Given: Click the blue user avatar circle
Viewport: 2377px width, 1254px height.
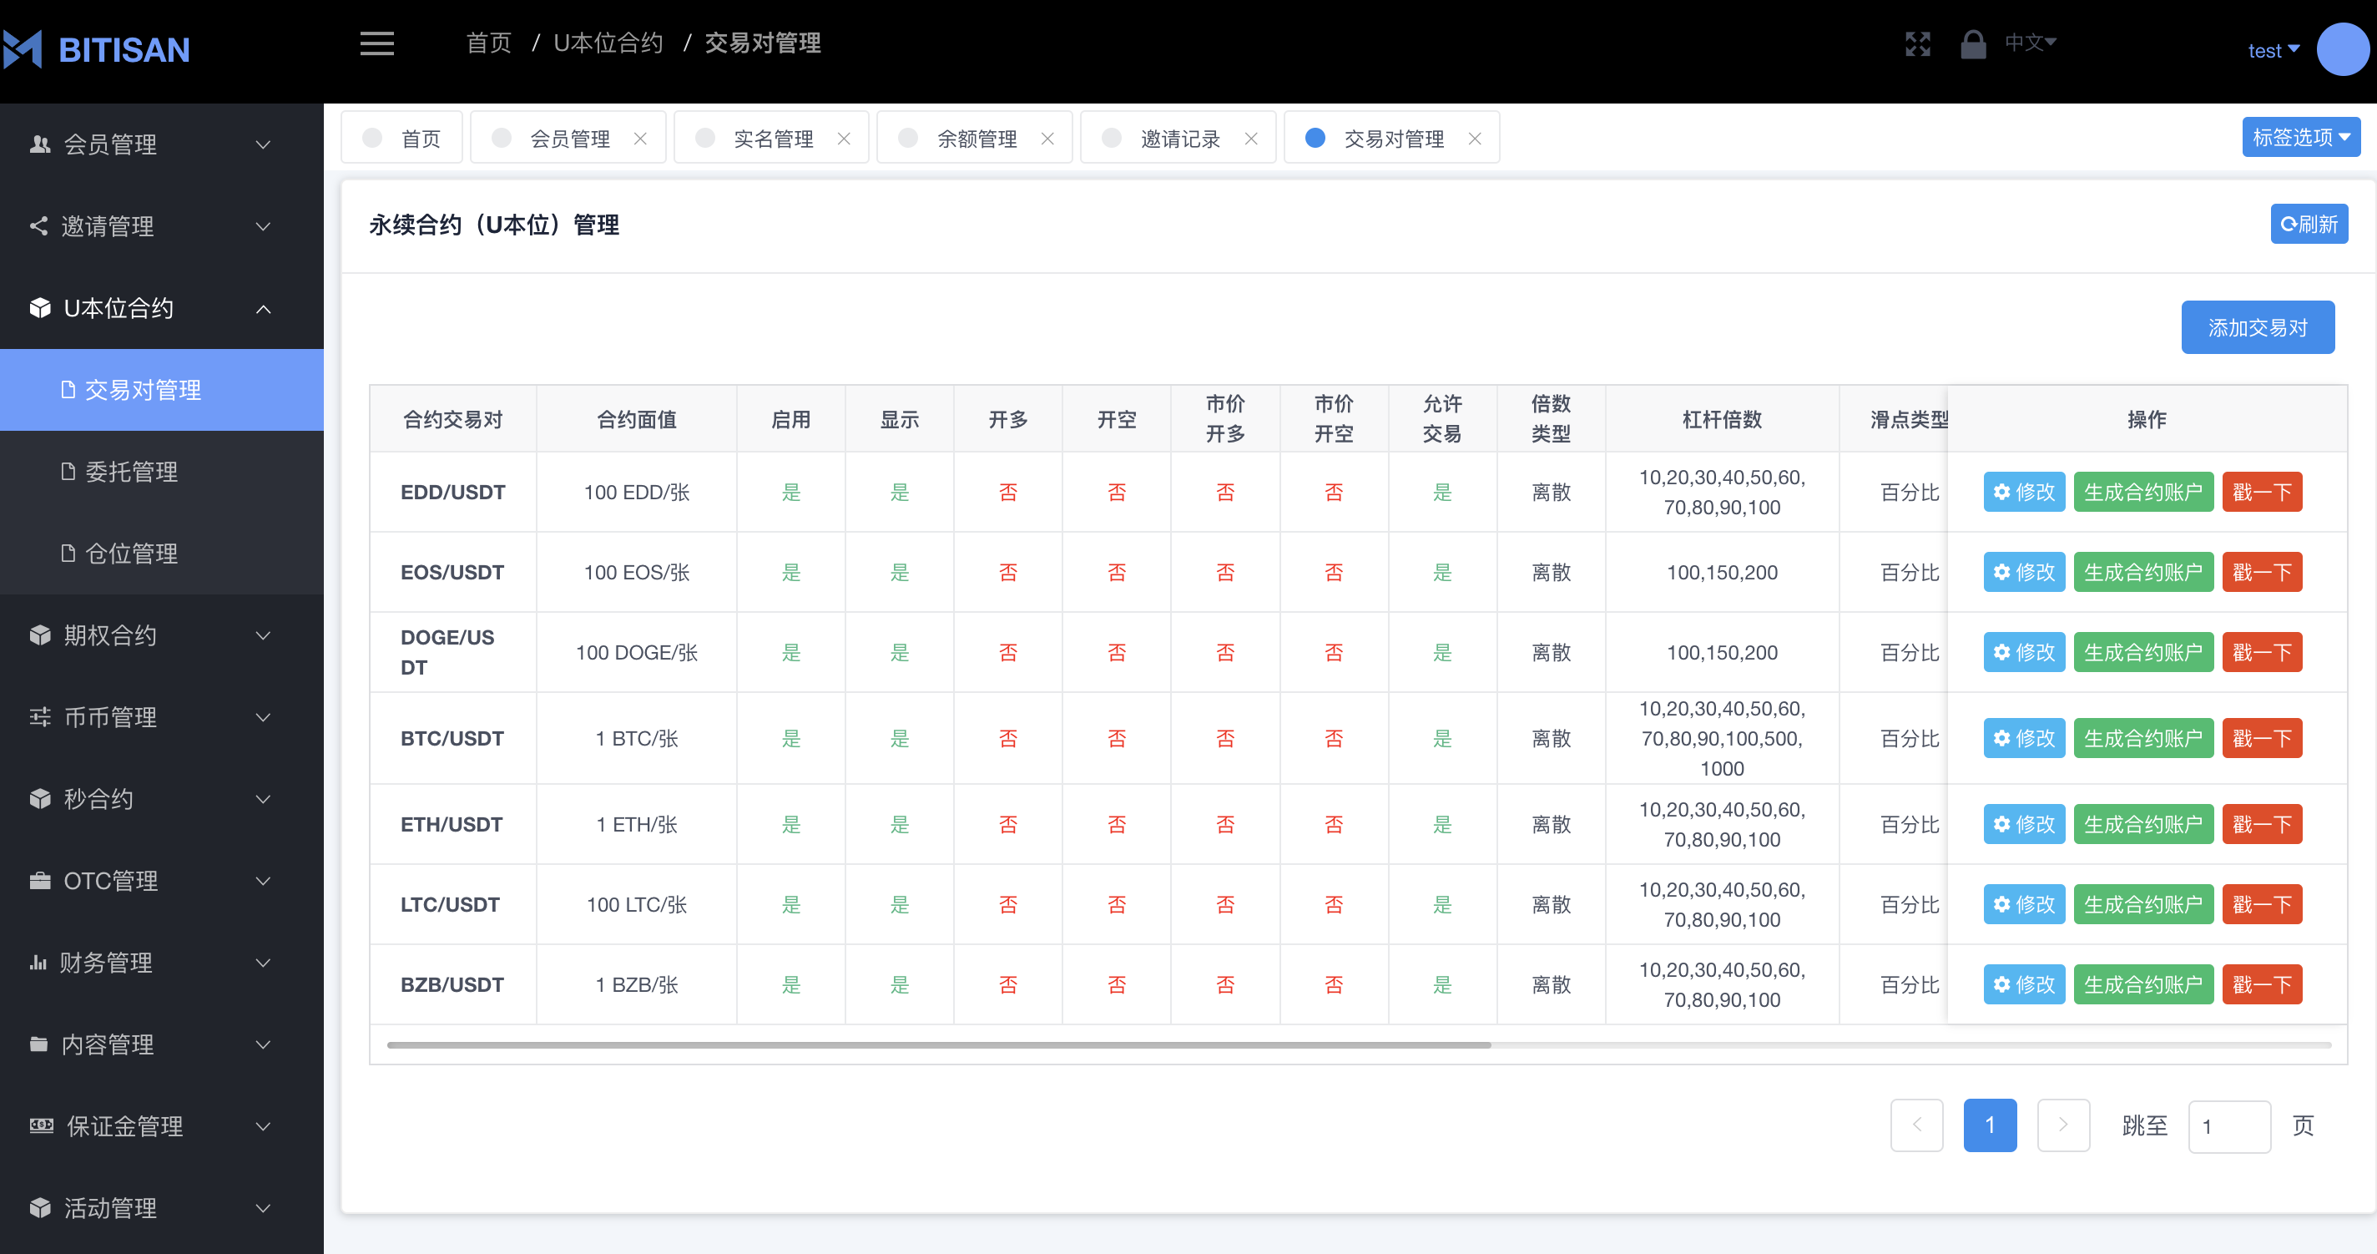Looking at the screenshot, I should point(2342,50).
